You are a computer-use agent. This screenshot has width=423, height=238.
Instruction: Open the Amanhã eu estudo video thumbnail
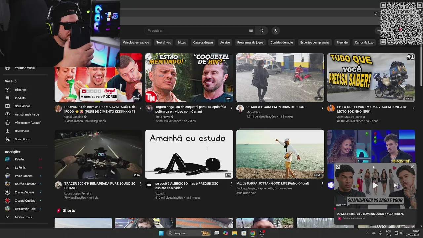tap(189, 154)
